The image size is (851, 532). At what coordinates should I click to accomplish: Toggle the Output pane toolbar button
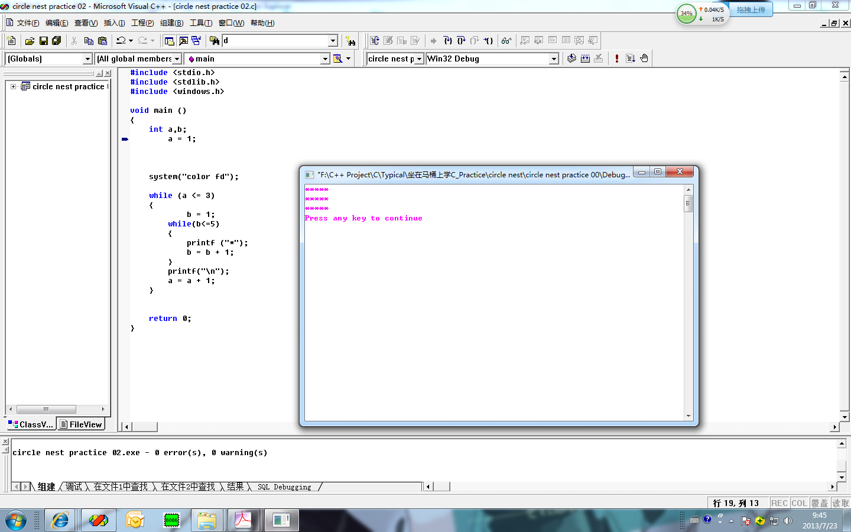(x=183, y=41)
